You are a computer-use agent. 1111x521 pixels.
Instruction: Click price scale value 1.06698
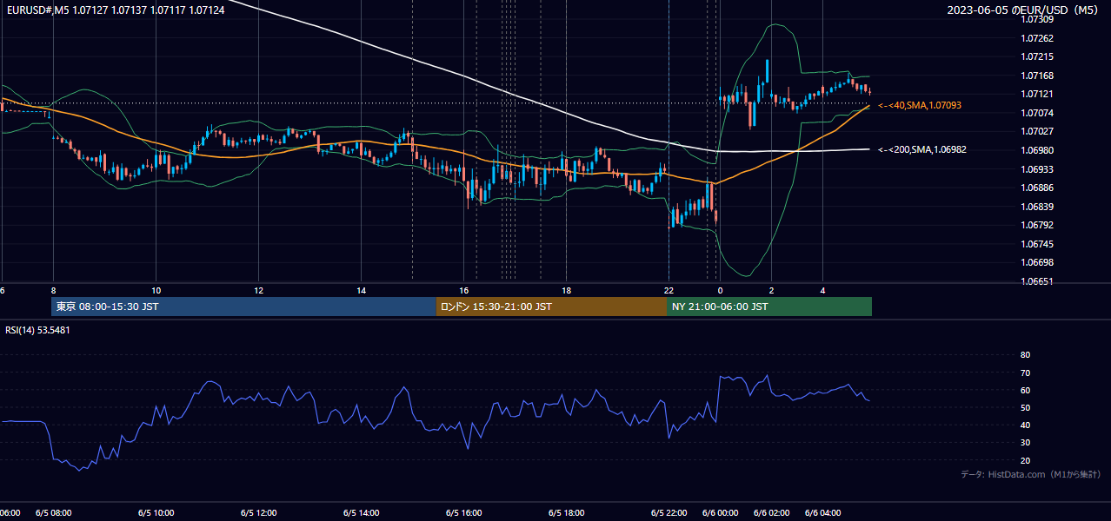pos(1036,262)
